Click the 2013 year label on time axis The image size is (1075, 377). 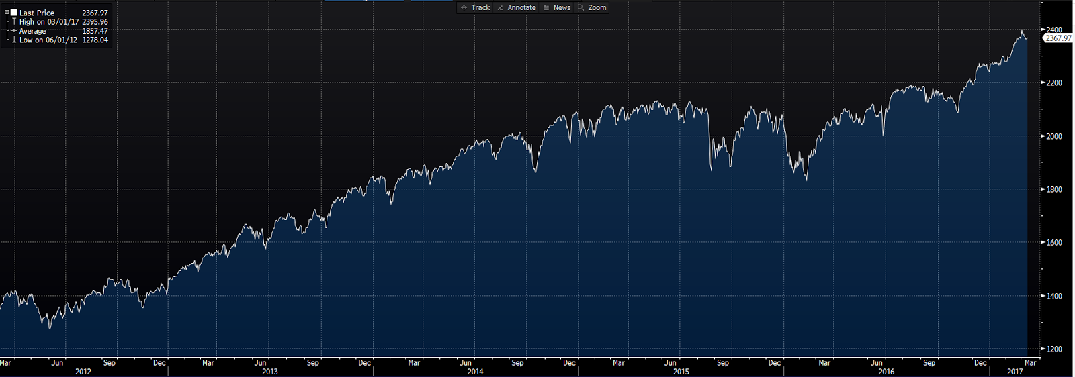click(x=269, y=372)
